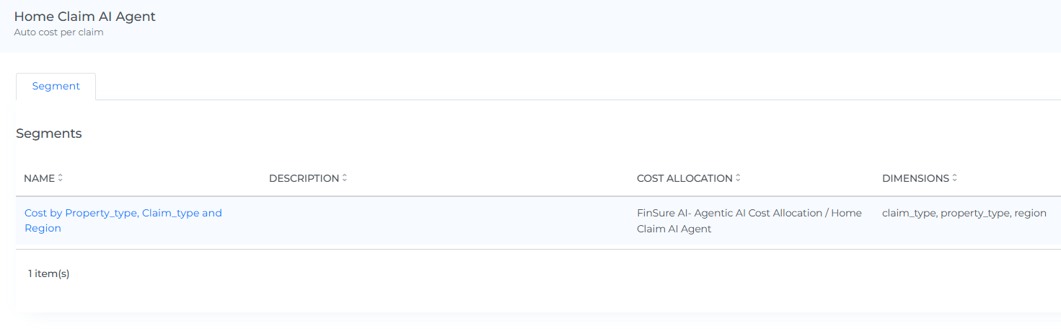Click the 1 item(s) count label
This screenshot has width=1061, height=329.
coord(49,273)
